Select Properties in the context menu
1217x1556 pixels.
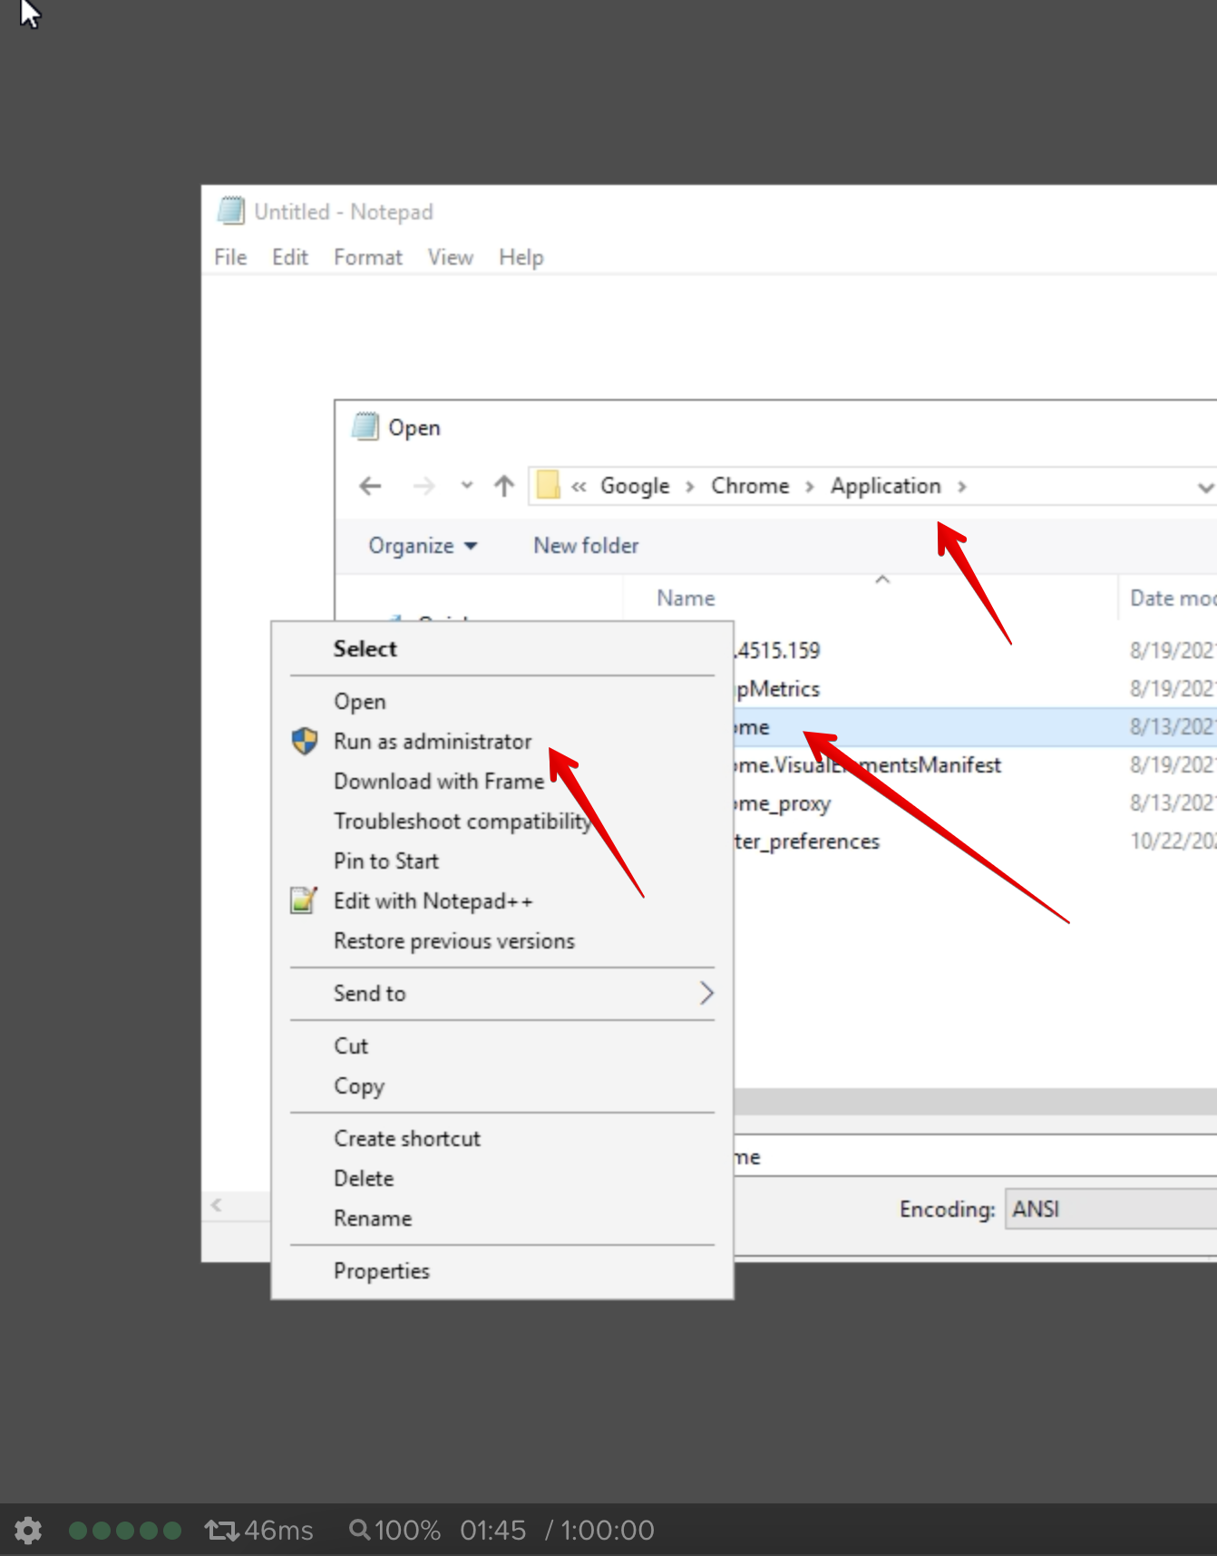tap(382, 1271)
